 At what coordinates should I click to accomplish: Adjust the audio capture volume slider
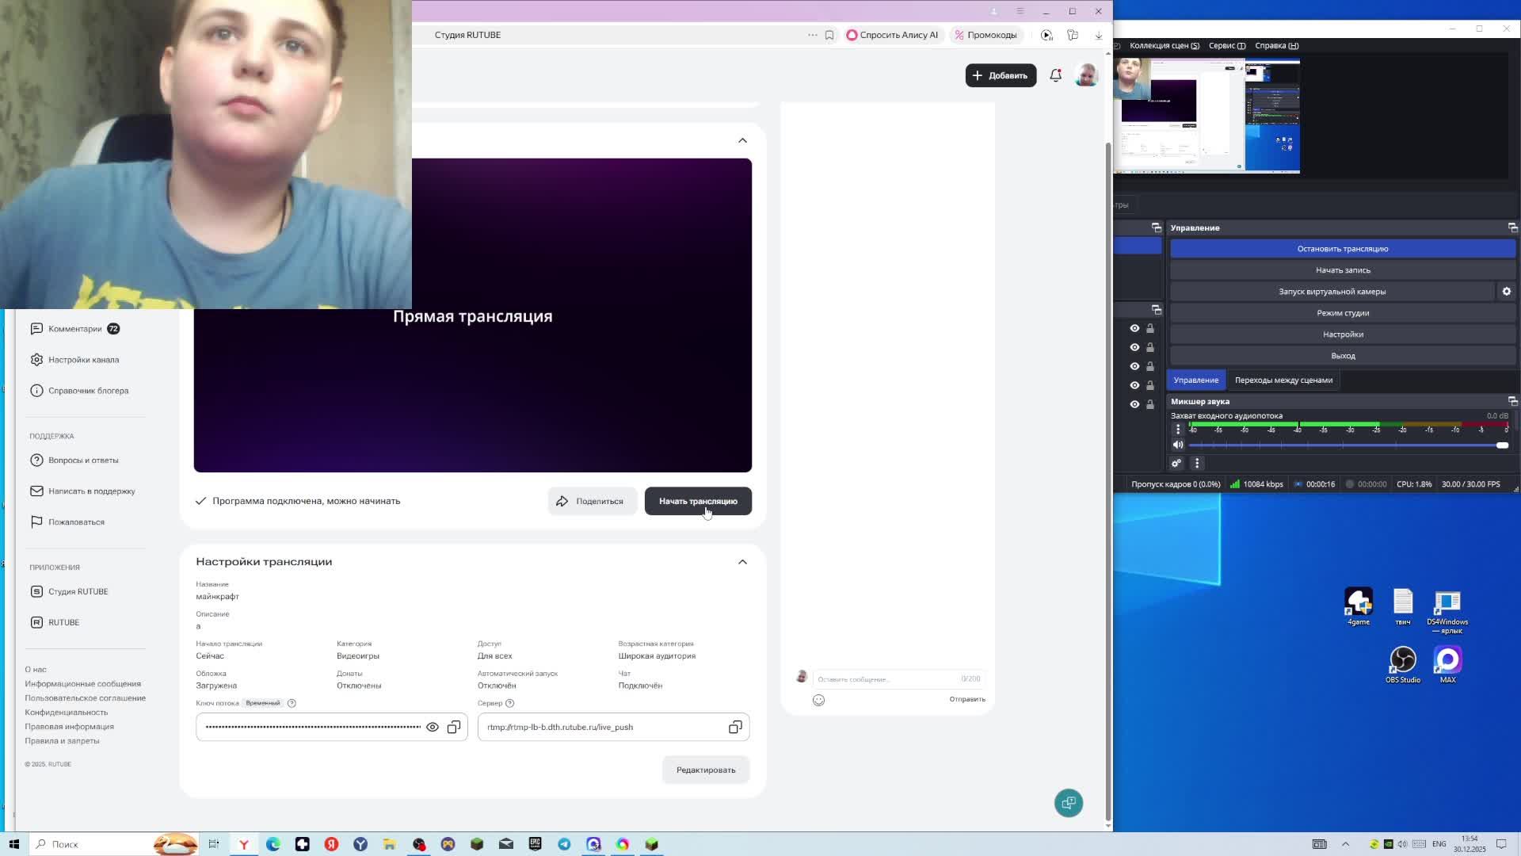pyautogui.click(x=1501, y=445)
